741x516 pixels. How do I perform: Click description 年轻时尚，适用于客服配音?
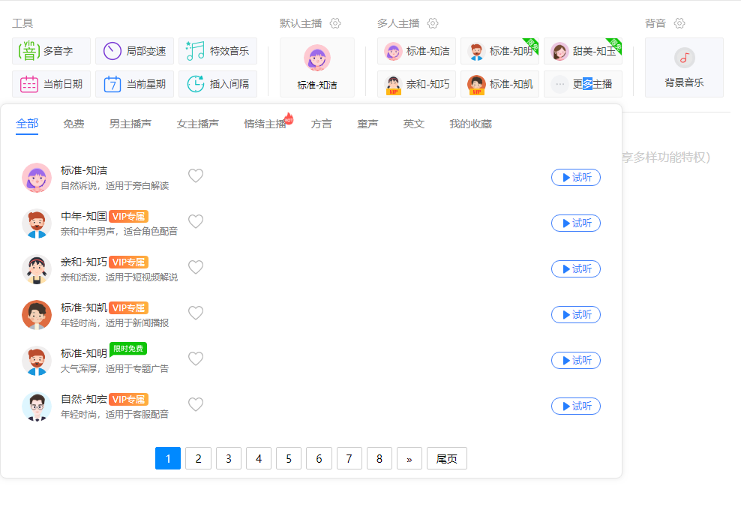(115, 415)
